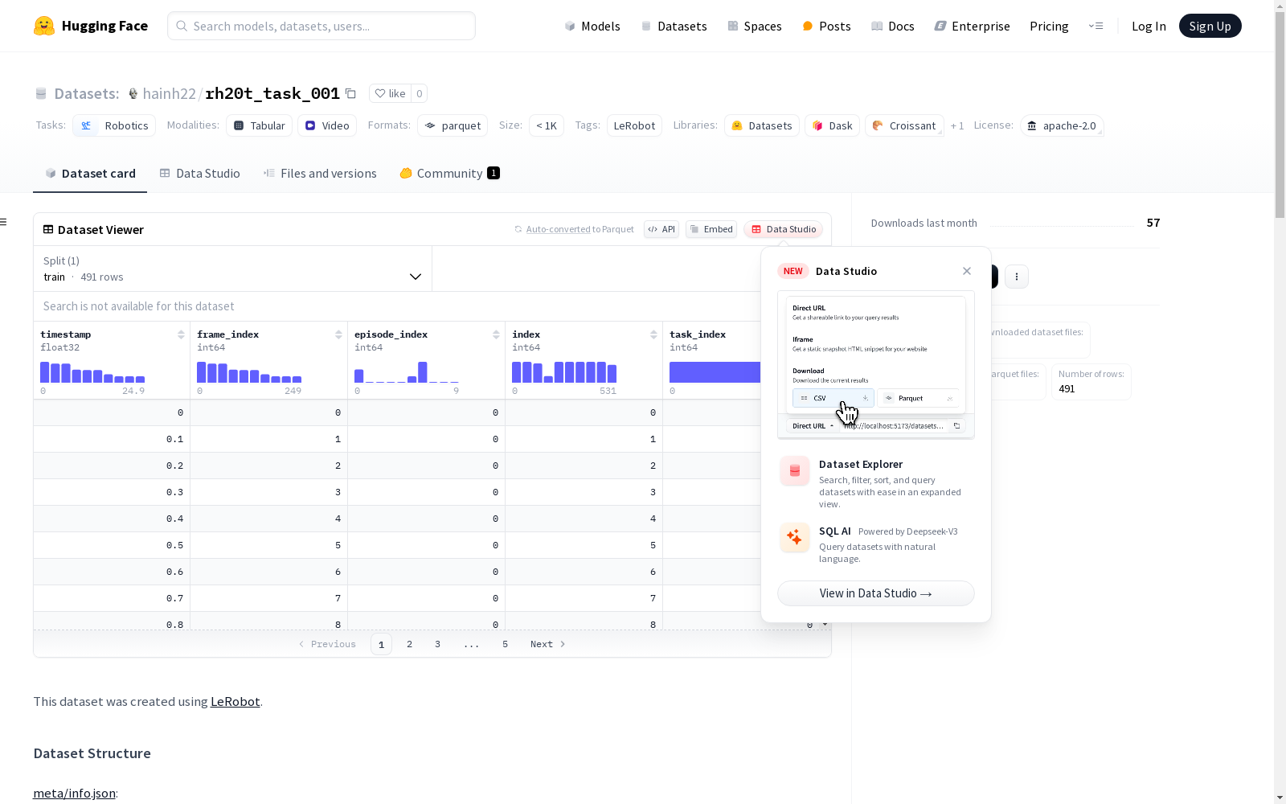The height and width of the screenshot is (804, 1286).
Task: Go to the Next page of rows
Action: (x=548, y=644)
